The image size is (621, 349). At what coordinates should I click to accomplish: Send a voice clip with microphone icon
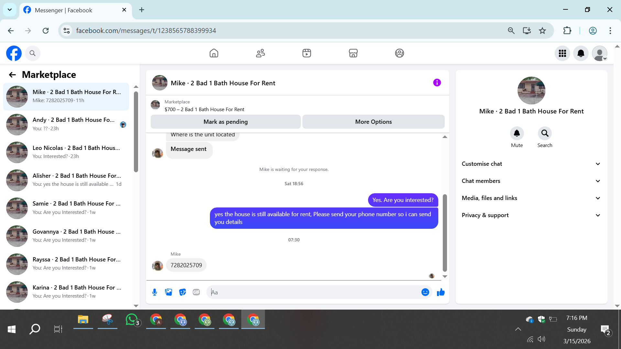click(155, 292)
